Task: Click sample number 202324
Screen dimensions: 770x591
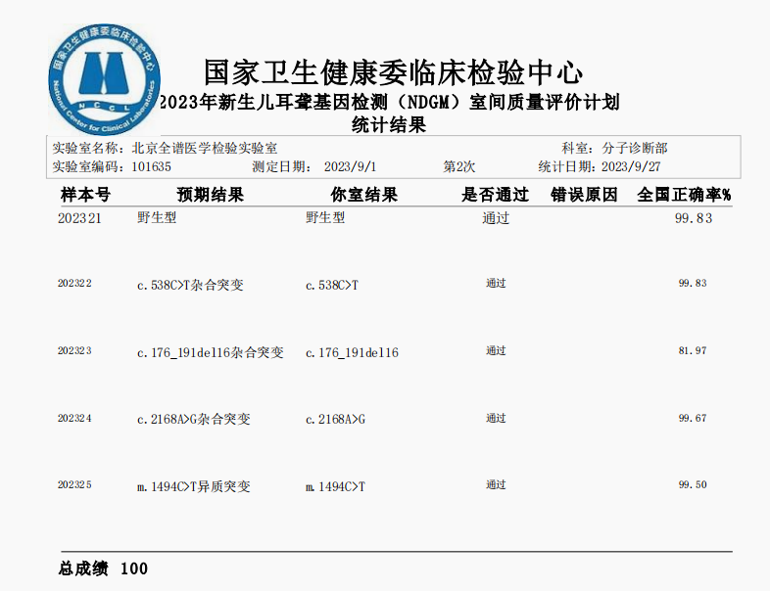Action: pos(74,419)
